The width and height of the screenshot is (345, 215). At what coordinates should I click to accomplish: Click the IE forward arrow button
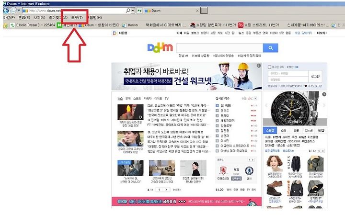[x=13, y=11]
